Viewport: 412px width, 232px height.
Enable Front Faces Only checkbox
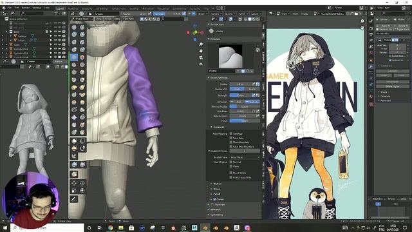pyautogui.click(x=231, y=178)
